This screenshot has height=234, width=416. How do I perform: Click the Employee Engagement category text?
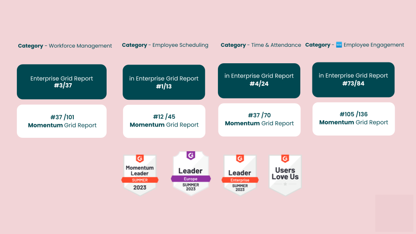click(x=374, y=45)
